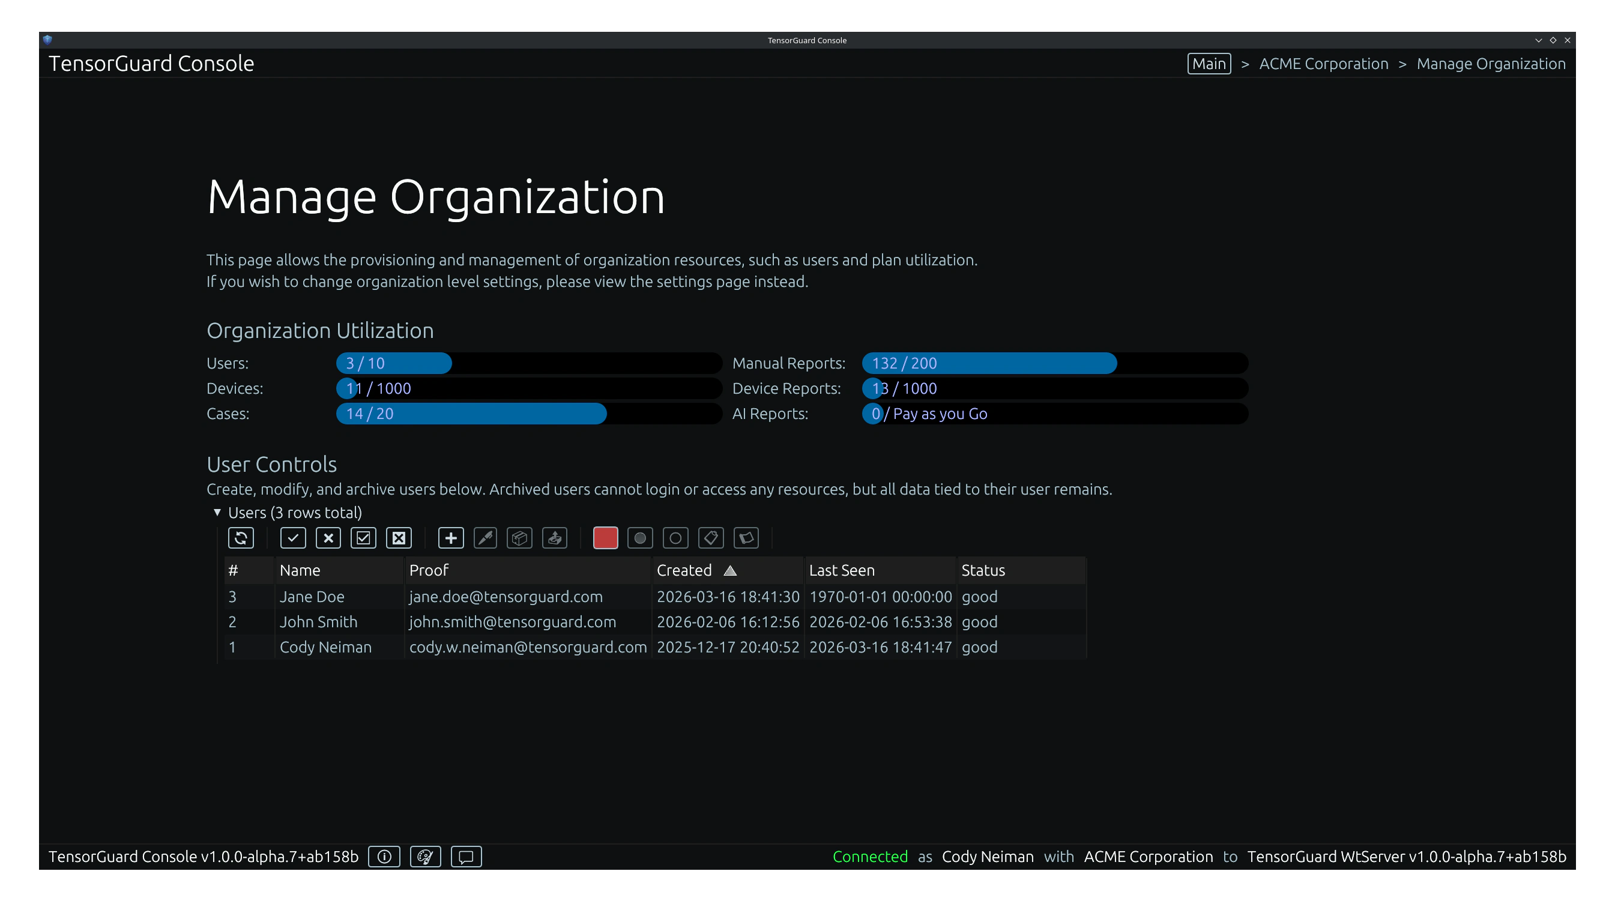
Task: Open the about info icon in footer
Action: point(384,856)
